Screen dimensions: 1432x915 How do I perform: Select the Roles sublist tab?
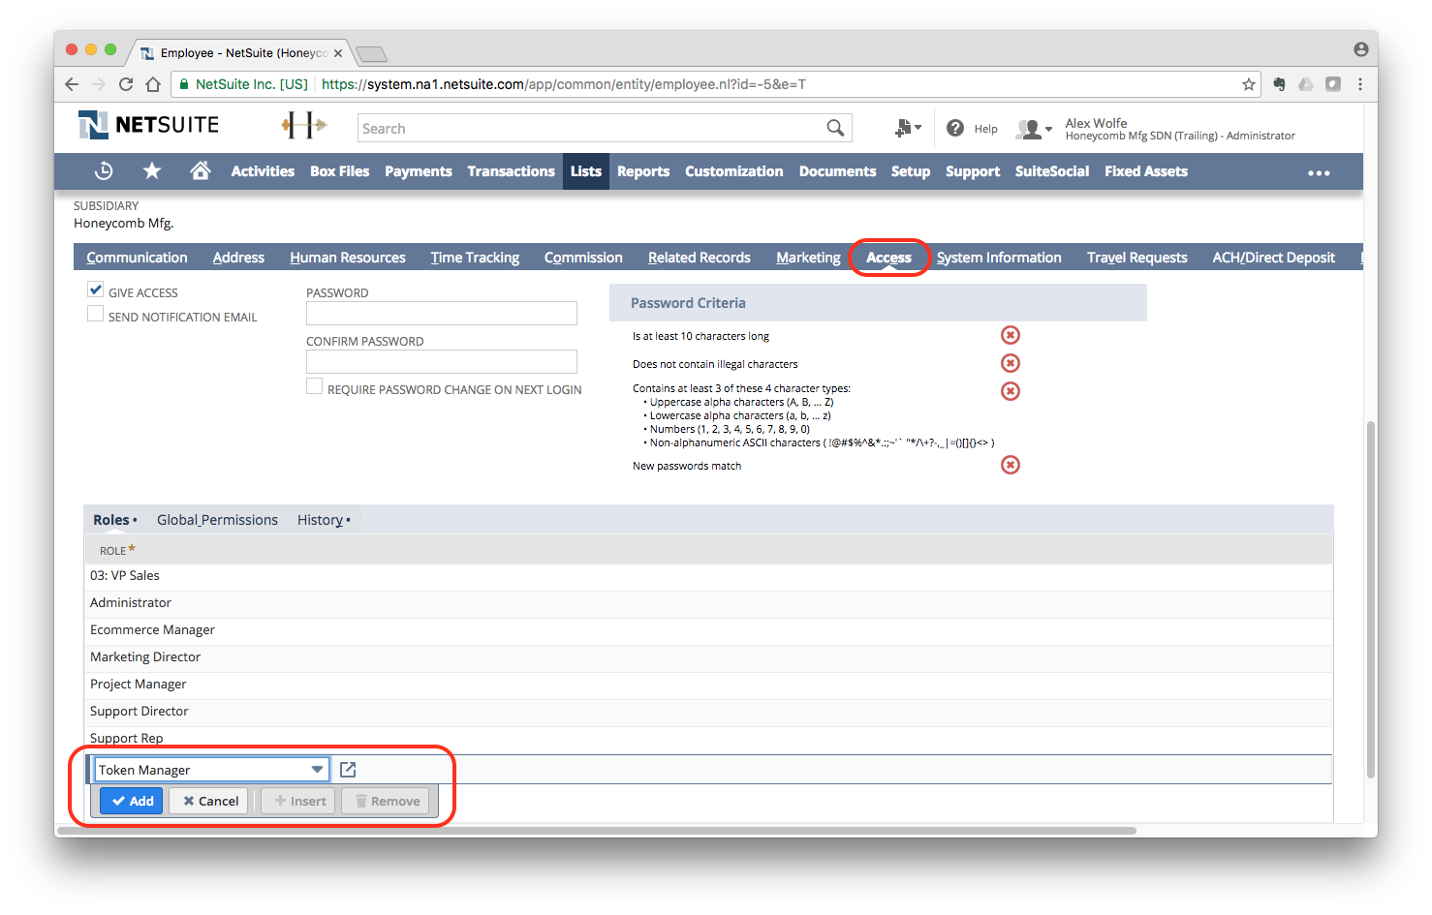[x=114, y=520]
